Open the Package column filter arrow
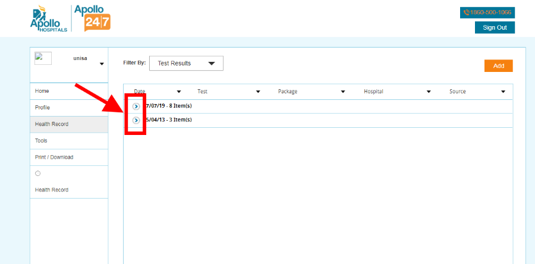535x264 pixels. (343, 92)
